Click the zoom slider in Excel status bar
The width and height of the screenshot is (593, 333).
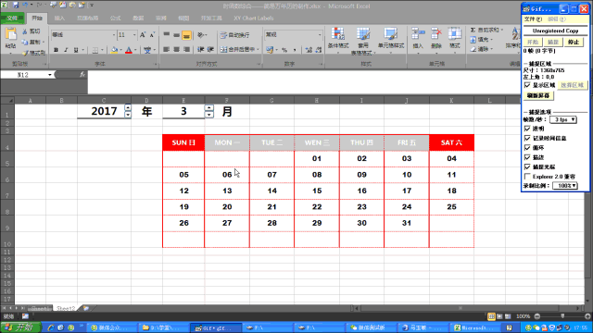pyautogui.click(x=562, y=316)
